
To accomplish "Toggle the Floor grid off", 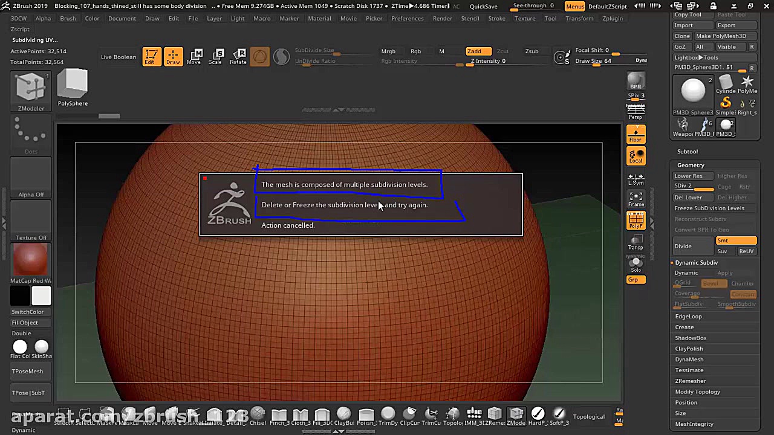I will [x=636, y=134].
